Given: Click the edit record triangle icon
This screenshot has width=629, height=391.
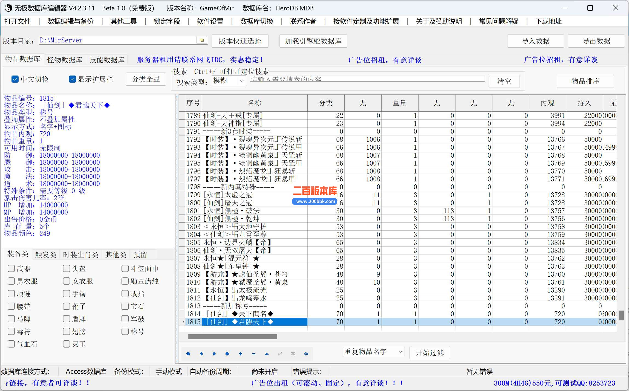Looking at the screenshot, I should (267, 354).
